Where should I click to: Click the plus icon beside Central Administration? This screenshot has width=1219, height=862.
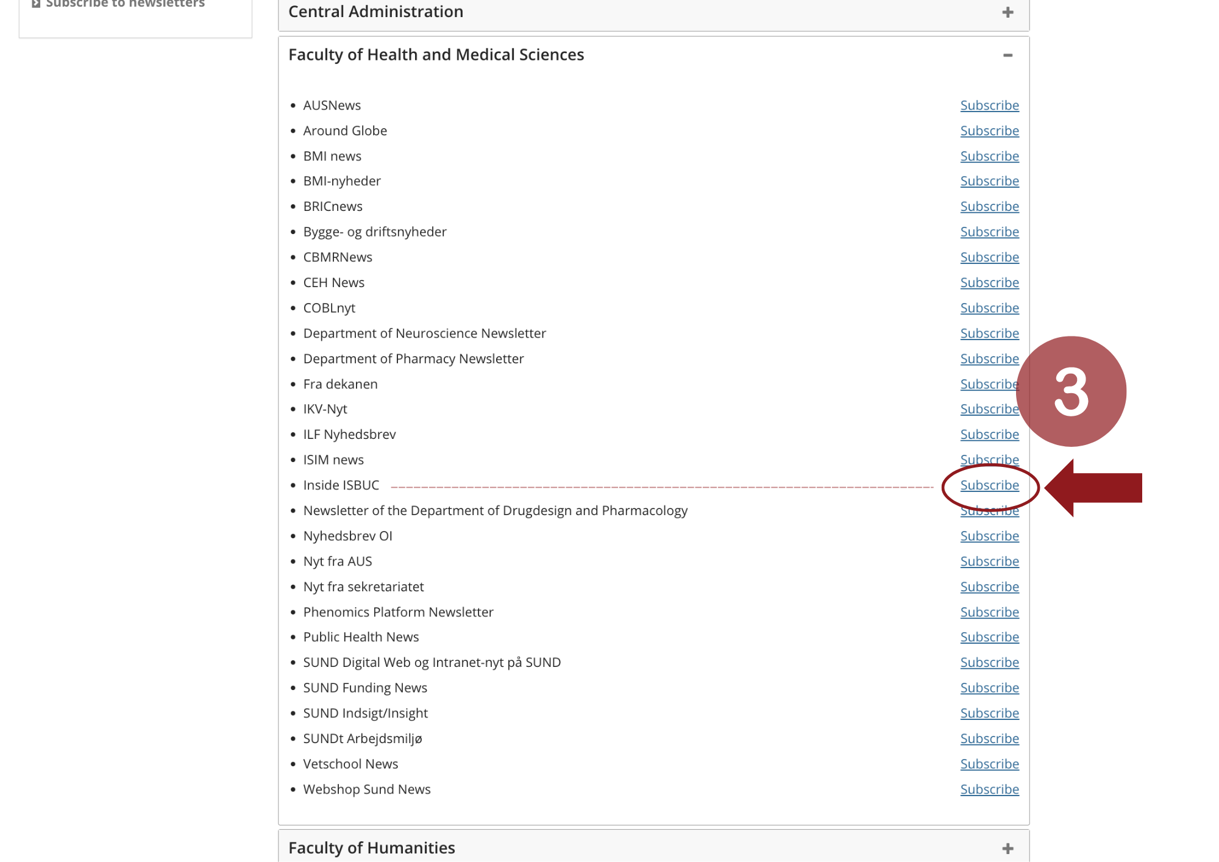(1008, 12)
